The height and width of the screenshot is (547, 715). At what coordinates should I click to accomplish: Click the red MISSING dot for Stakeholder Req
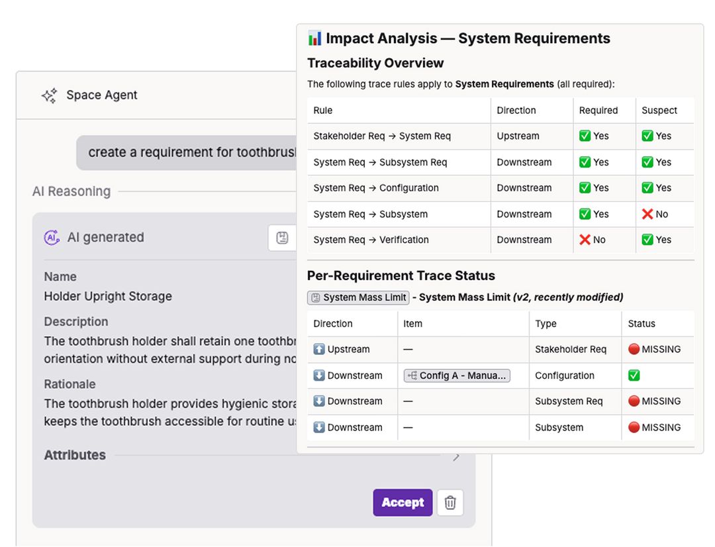click(634, 349)
